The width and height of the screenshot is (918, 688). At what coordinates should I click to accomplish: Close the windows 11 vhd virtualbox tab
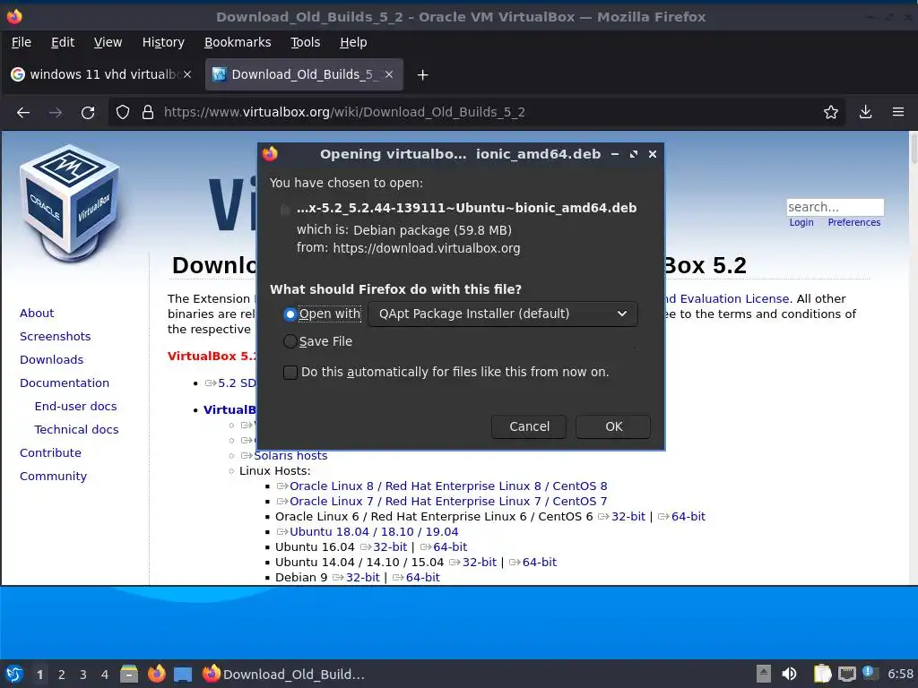[187, 75]
